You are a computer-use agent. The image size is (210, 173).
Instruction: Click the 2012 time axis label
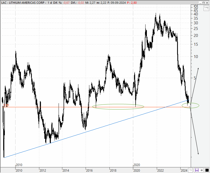[43, 170]
